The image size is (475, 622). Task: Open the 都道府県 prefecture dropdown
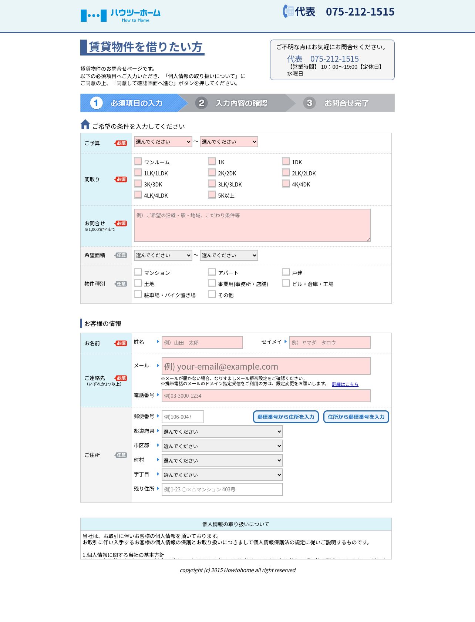tap(222, 431)
